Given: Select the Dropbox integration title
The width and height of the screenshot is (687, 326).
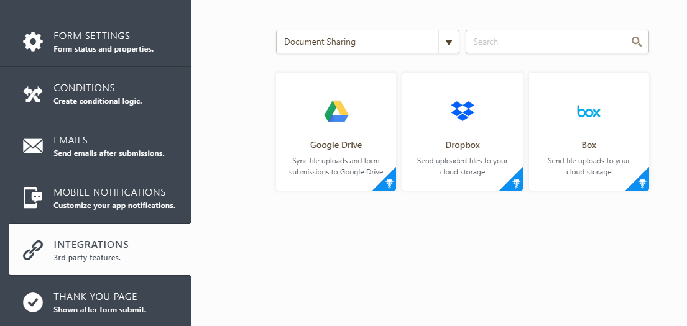Looking at the screenshot, I should click(x=463, y=145).
